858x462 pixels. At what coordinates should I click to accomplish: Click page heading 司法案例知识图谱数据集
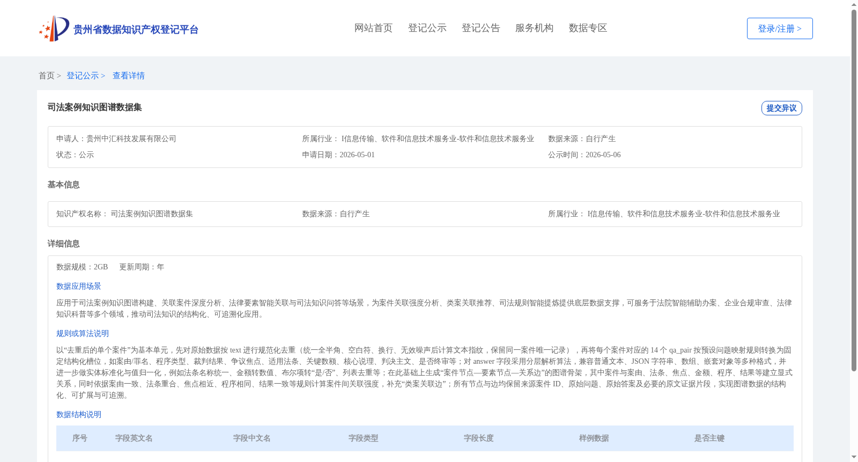click(x=94, y=107)
